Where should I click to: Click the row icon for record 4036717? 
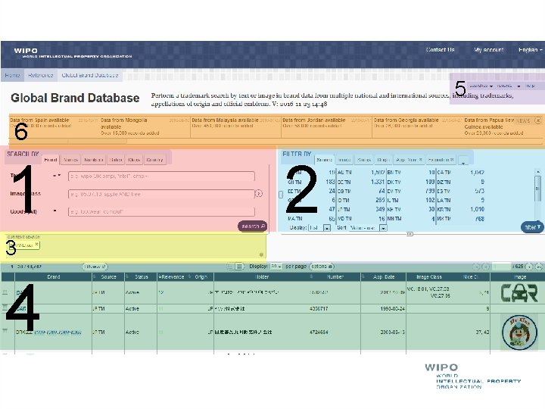[5, 308]
